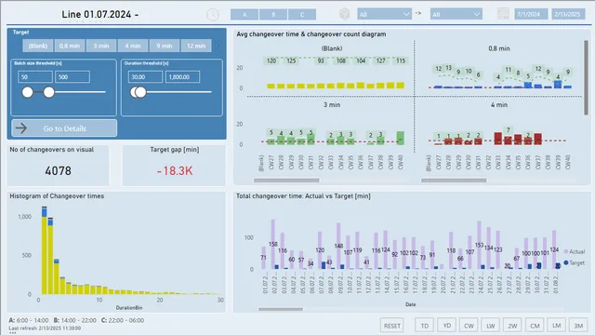Screen dimensions: 595x335
Task: Click batch size minimum field 50
Action: tap(35, 76)
